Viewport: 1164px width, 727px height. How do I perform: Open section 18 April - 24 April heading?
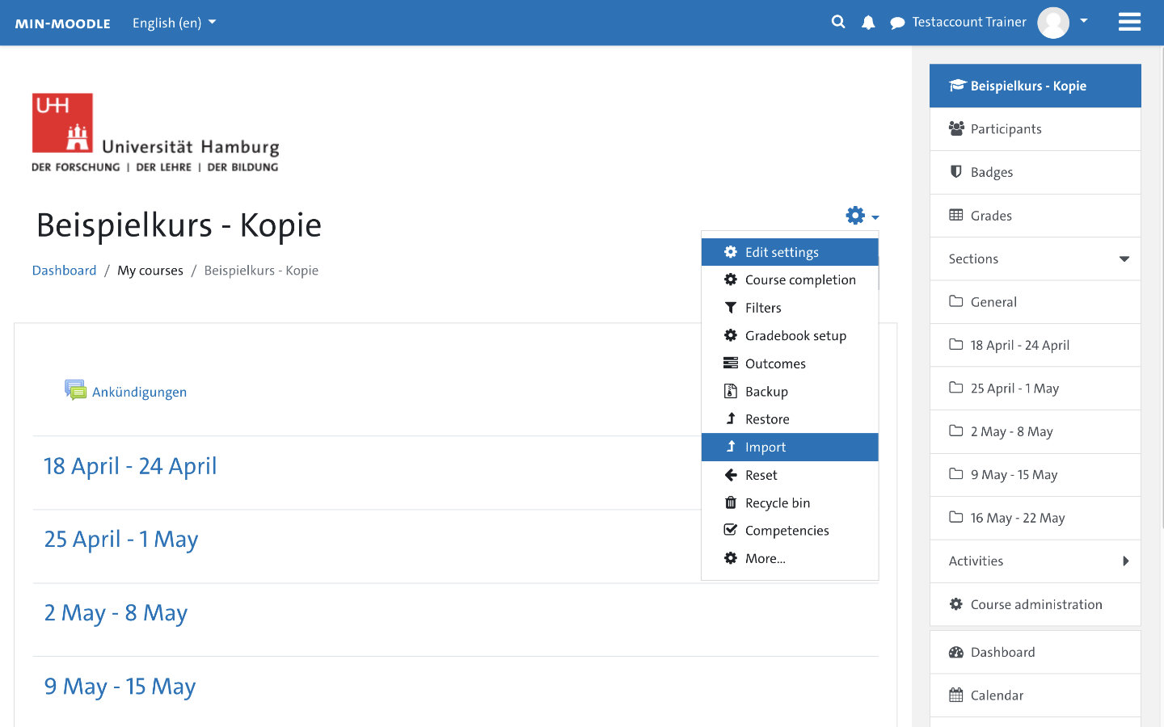coord(130,466)
